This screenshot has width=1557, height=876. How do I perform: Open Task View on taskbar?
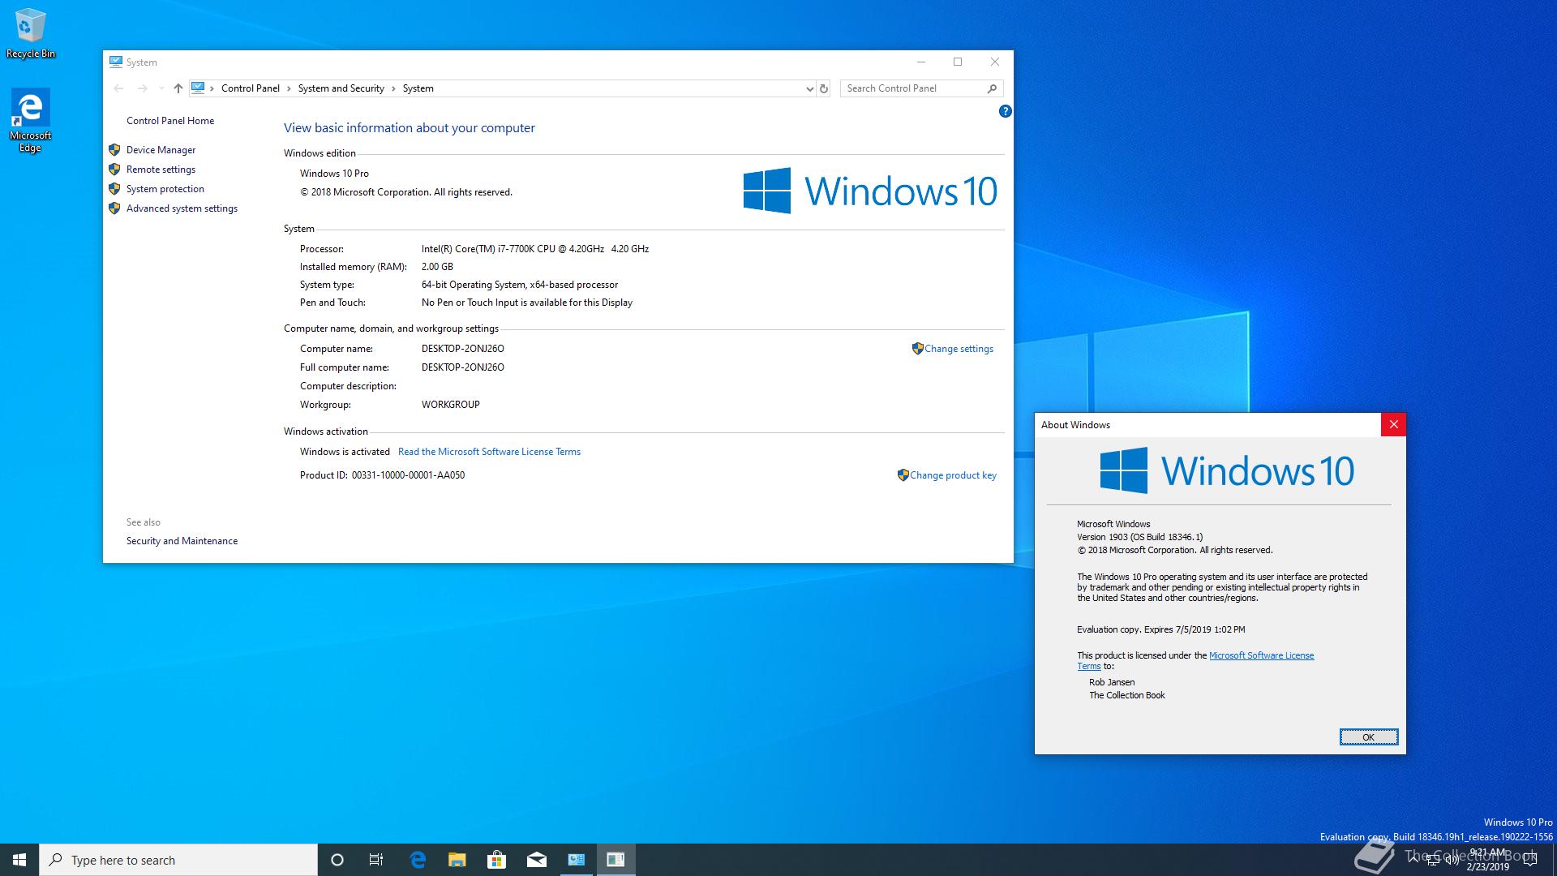(376, 860)
